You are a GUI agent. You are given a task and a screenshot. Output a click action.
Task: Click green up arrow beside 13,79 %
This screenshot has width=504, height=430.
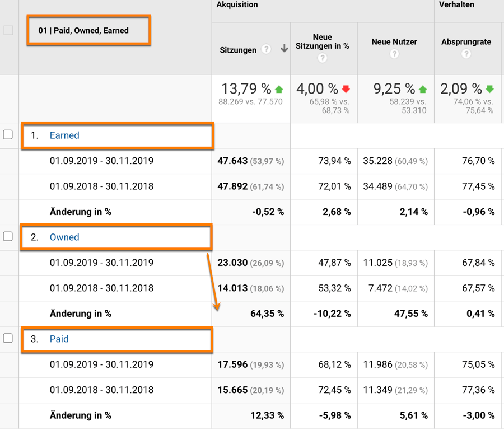pos(279,90)
